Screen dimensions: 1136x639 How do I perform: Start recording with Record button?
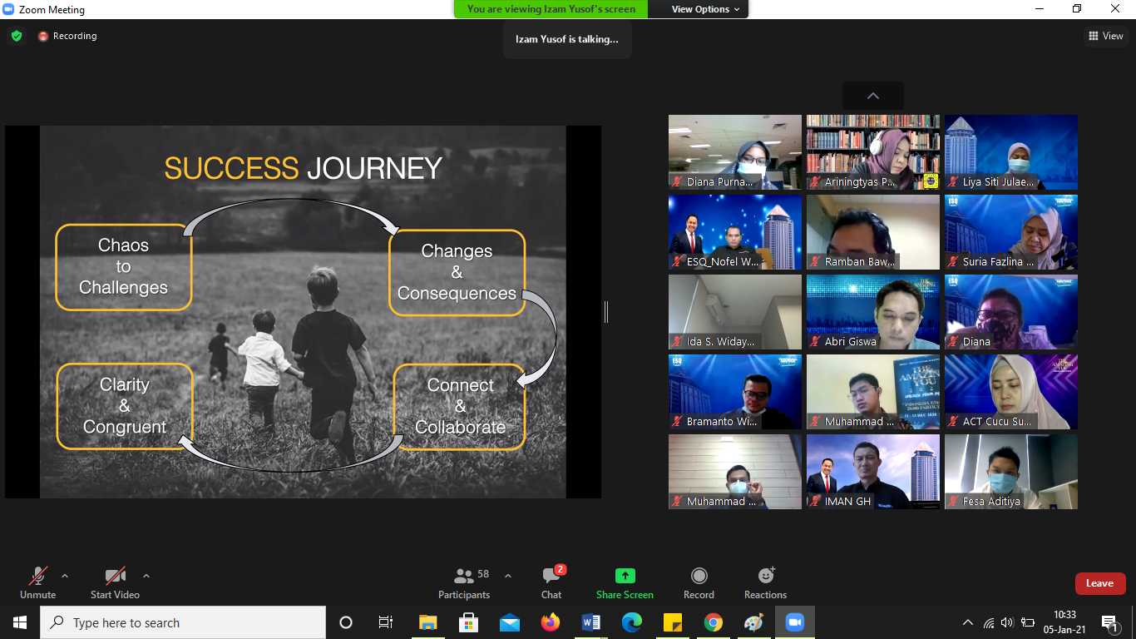click(x=699, y=582)
